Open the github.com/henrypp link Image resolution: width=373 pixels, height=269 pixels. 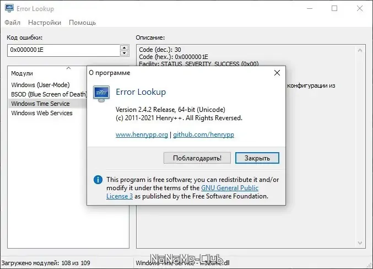[x=203, y=134]
